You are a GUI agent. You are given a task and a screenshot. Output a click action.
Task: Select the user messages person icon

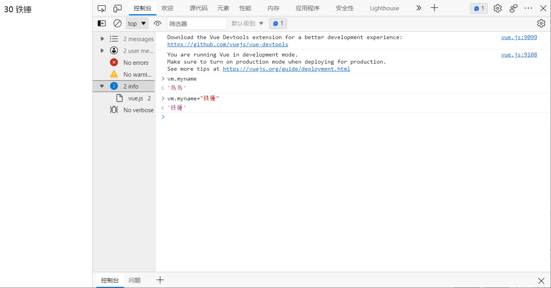[114, 51]
